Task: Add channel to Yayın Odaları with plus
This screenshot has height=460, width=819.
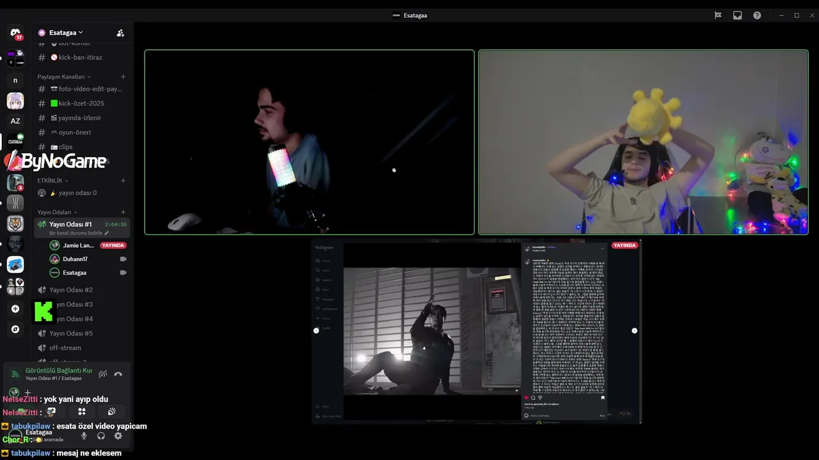Action: tap(123, 212)
